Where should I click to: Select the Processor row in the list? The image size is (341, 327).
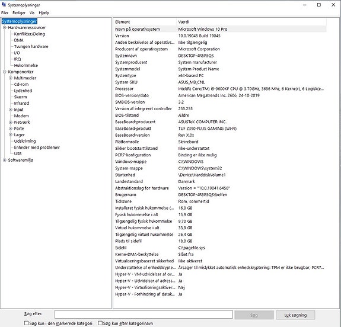219,89
